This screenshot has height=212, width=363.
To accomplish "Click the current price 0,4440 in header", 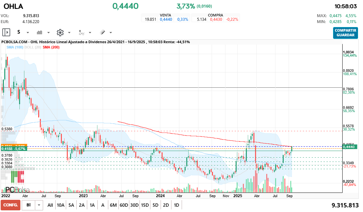I will pyautogui.click(x=125, y=6).
